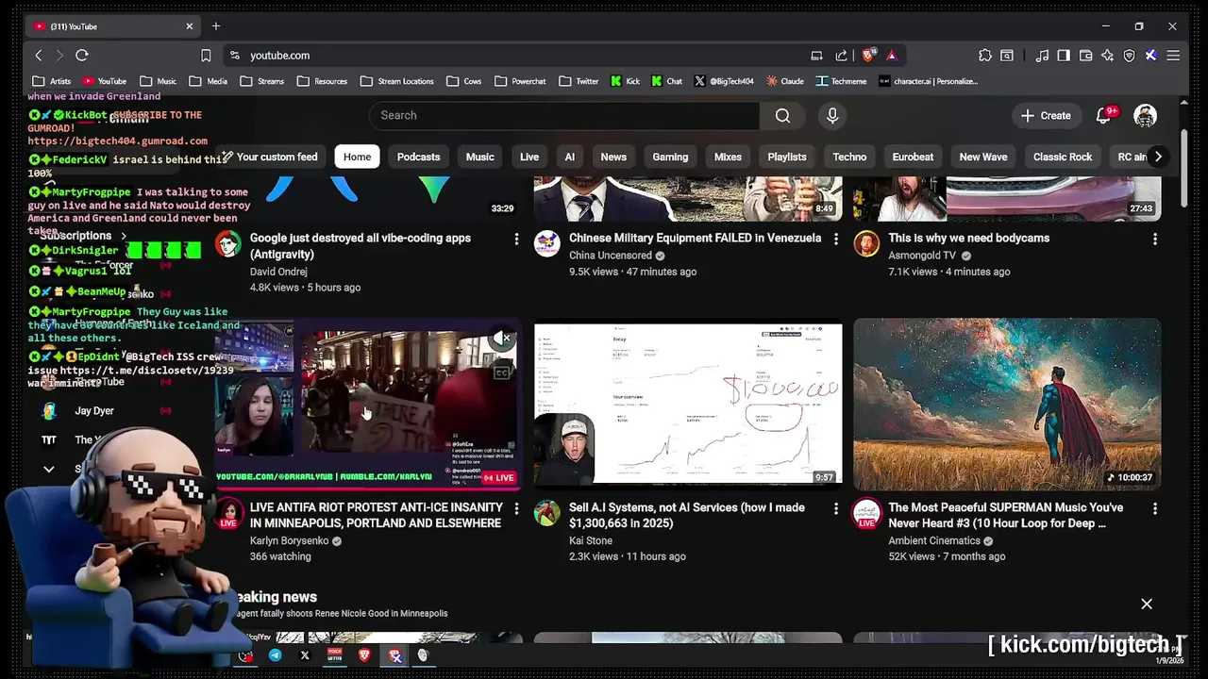Select the Techno chip

[x=849, y=157]
